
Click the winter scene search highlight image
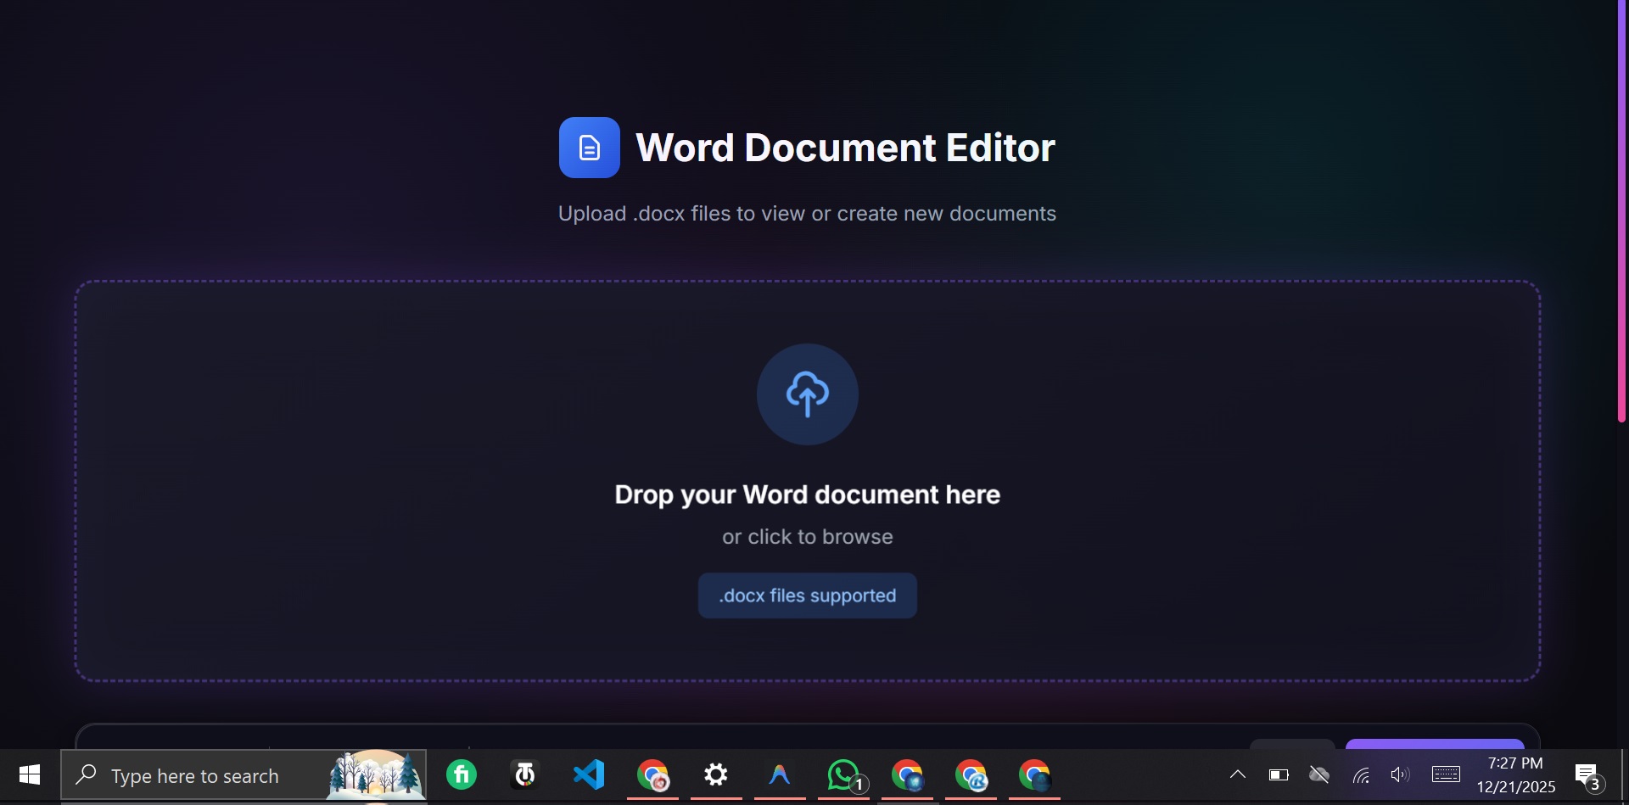[x=376, y=775]
